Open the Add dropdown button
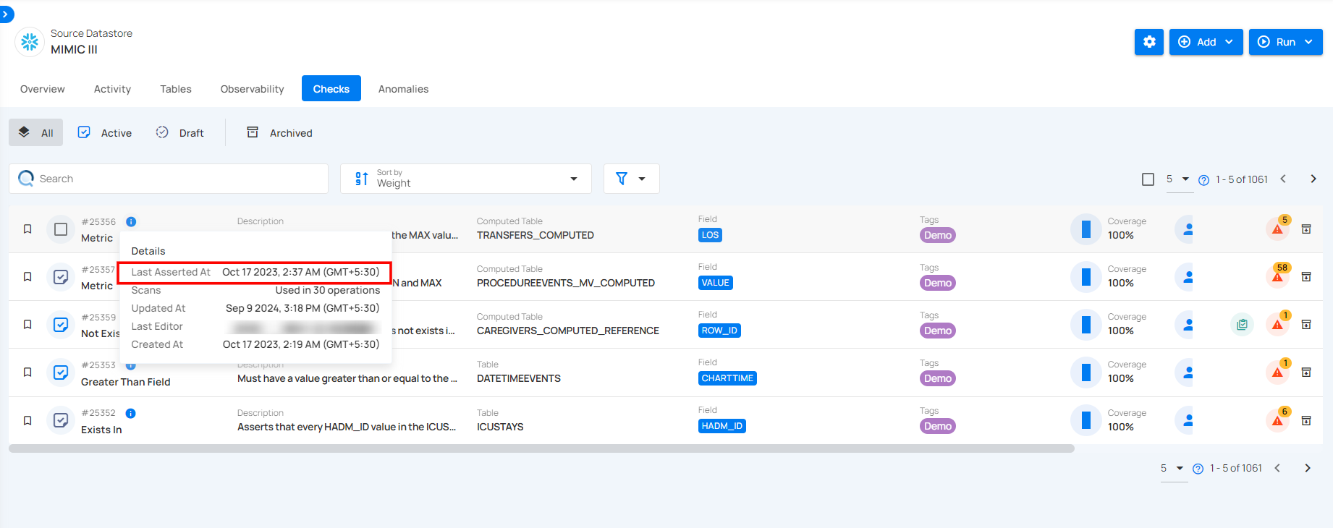 coord(1206,42)
